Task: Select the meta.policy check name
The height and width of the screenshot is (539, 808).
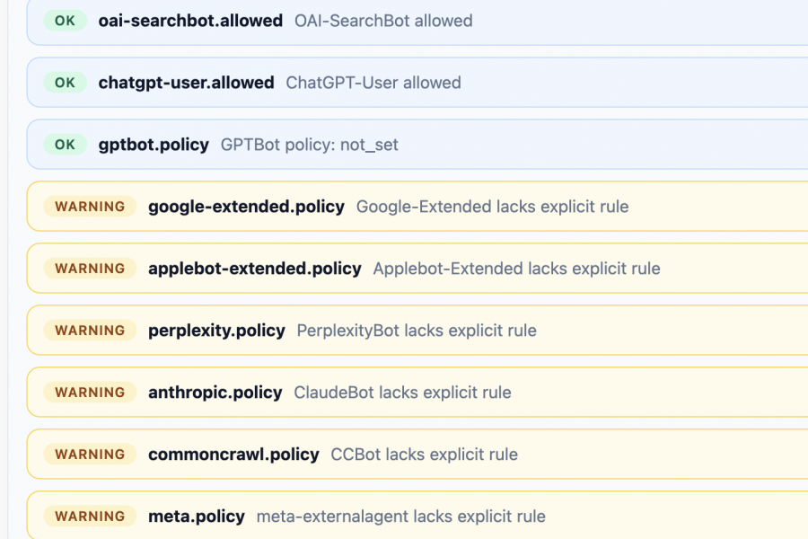Action: 197,517
